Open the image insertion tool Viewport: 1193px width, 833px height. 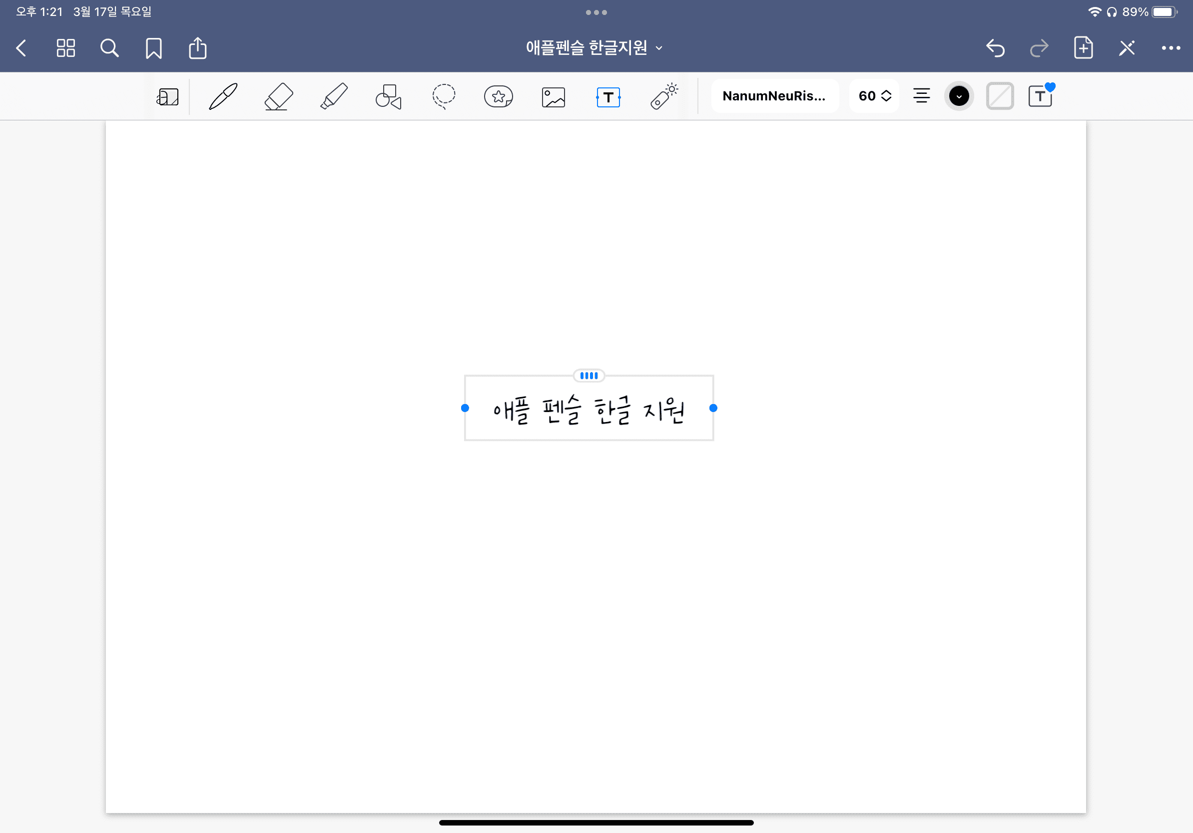pyautogui.click(x=554, y=96)
